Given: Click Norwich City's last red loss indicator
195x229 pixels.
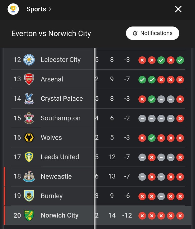Looking at the screenshot, I should click(180, 216).
